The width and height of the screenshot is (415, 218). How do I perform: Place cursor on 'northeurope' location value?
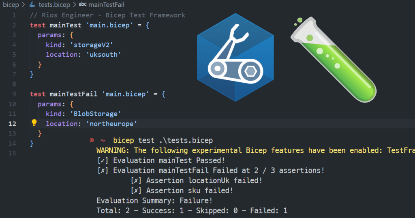click(112, 124)
